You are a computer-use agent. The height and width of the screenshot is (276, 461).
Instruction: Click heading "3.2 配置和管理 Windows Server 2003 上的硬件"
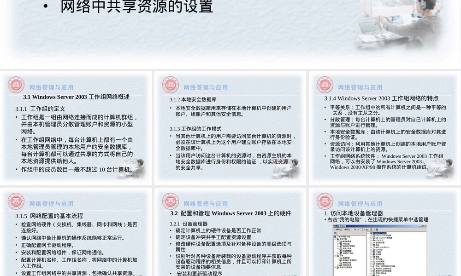coord(231,213)
